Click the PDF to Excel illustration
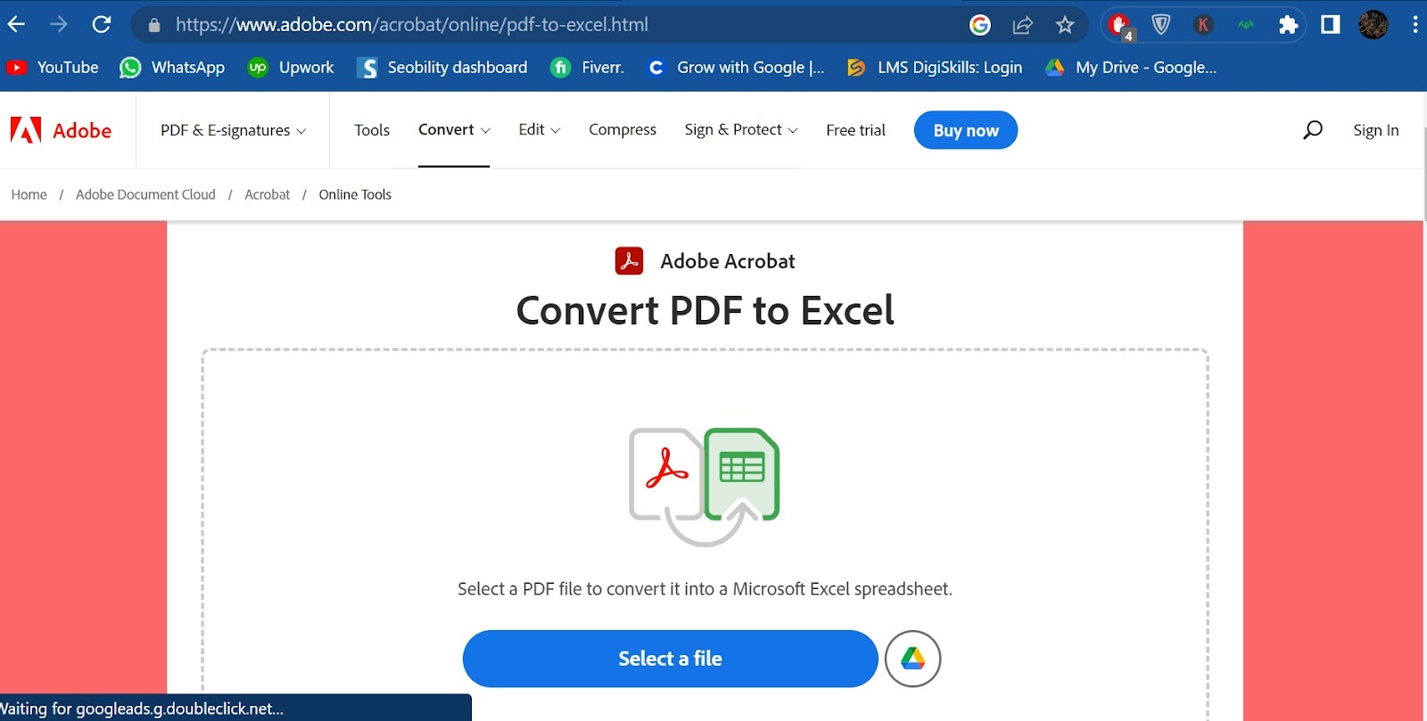This screenshot has height=721, width=1427. pyautogui.click(x=705, y=487)
